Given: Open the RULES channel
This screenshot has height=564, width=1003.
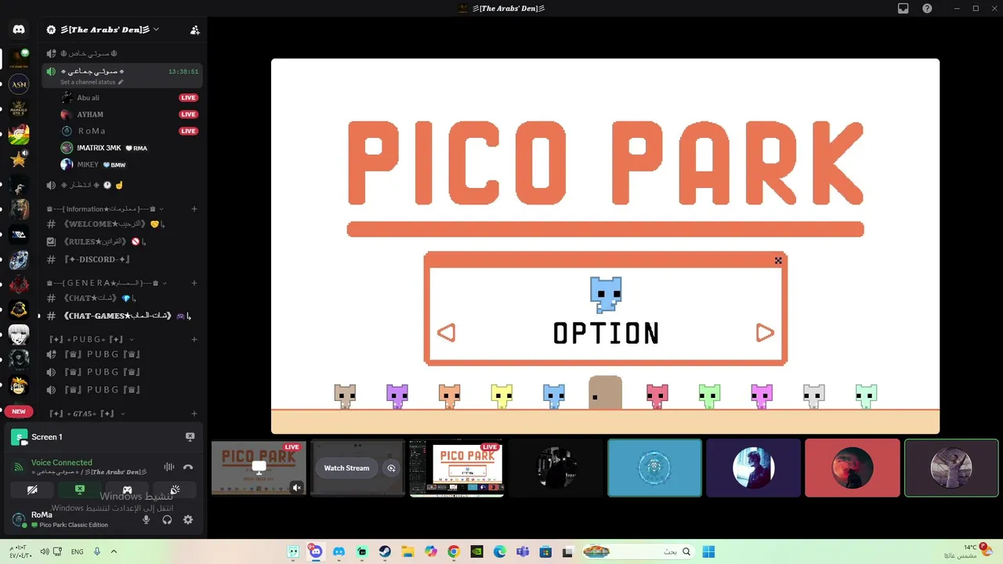Looking at the screenshot, I should [121, 241].
